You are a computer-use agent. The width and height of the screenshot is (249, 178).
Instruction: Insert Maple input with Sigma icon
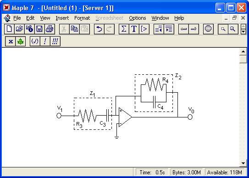tap(124, 29)
